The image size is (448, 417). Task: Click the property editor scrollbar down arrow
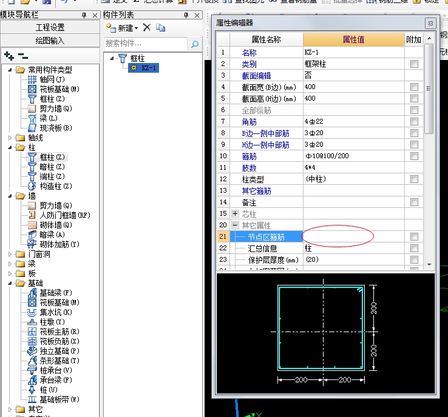429,265
